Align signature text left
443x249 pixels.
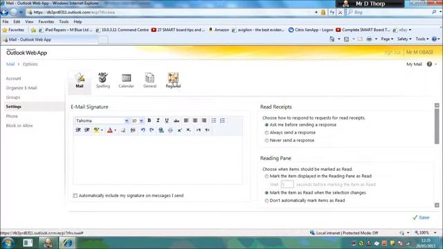pyautogui.click(x=186, y=120)
